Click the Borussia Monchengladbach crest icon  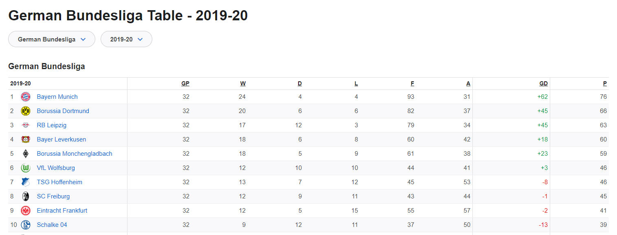point(26,154)
